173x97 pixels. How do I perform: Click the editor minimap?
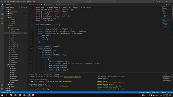pyautogui.click(x=167, y=18)
